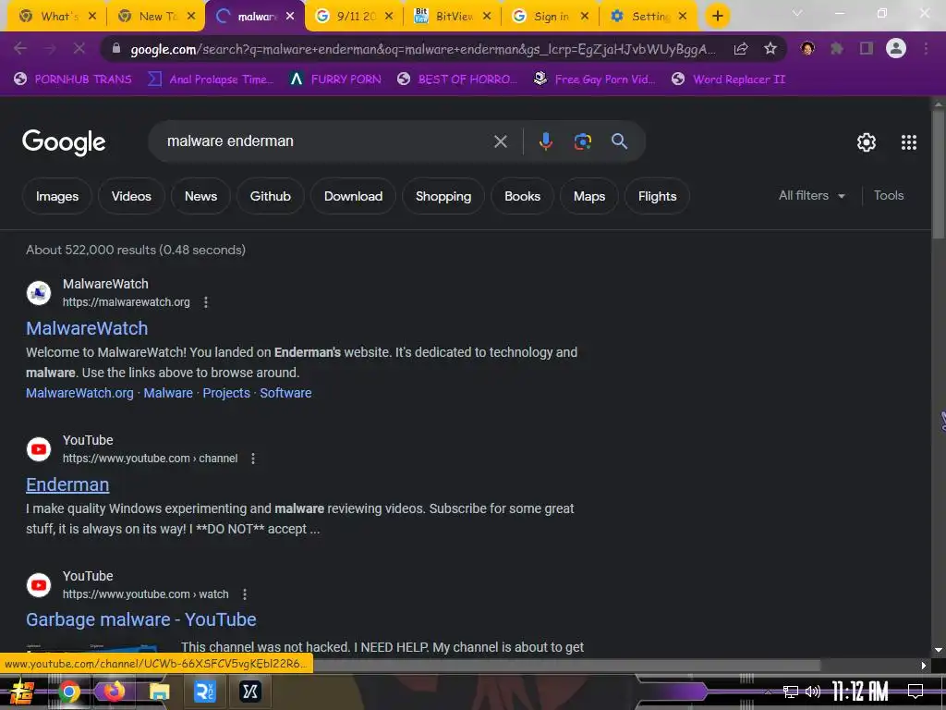Switch to the Sign in tab
The height and width of the screenshot is (710, 946).
551,17
